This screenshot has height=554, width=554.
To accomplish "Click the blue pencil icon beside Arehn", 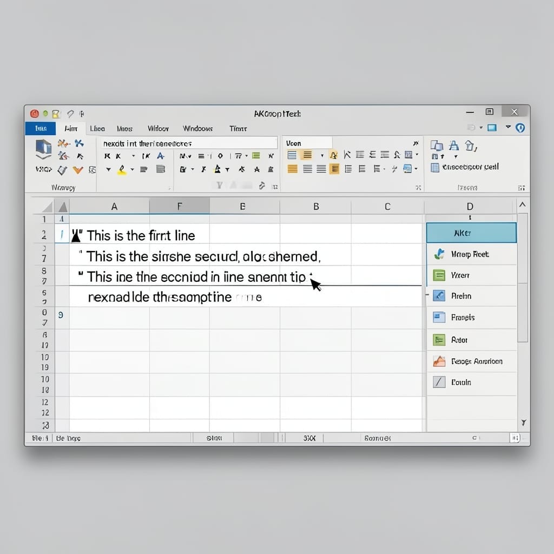I will coord(439,296).
